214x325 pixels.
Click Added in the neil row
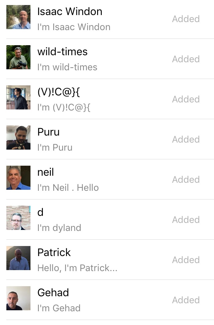click(x=186, y=180)
